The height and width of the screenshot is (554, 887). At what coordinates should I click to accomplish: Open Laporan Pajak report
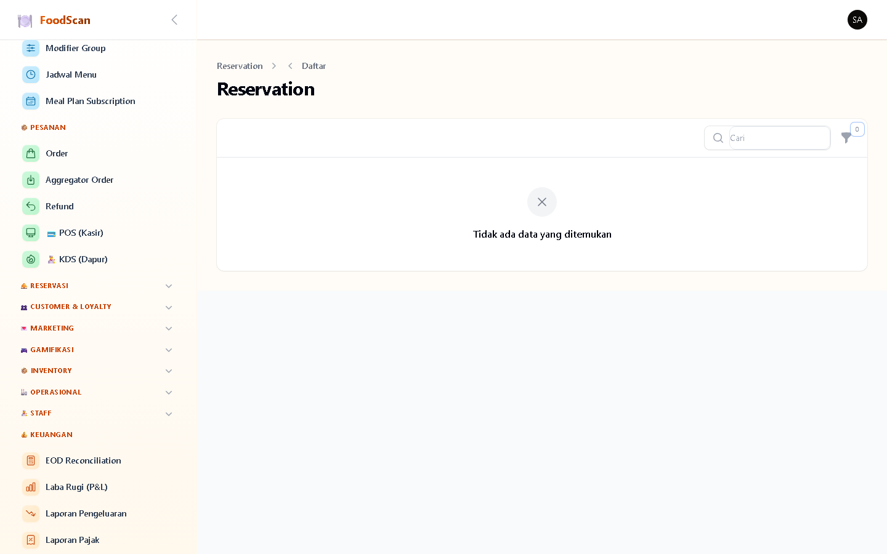97,540
